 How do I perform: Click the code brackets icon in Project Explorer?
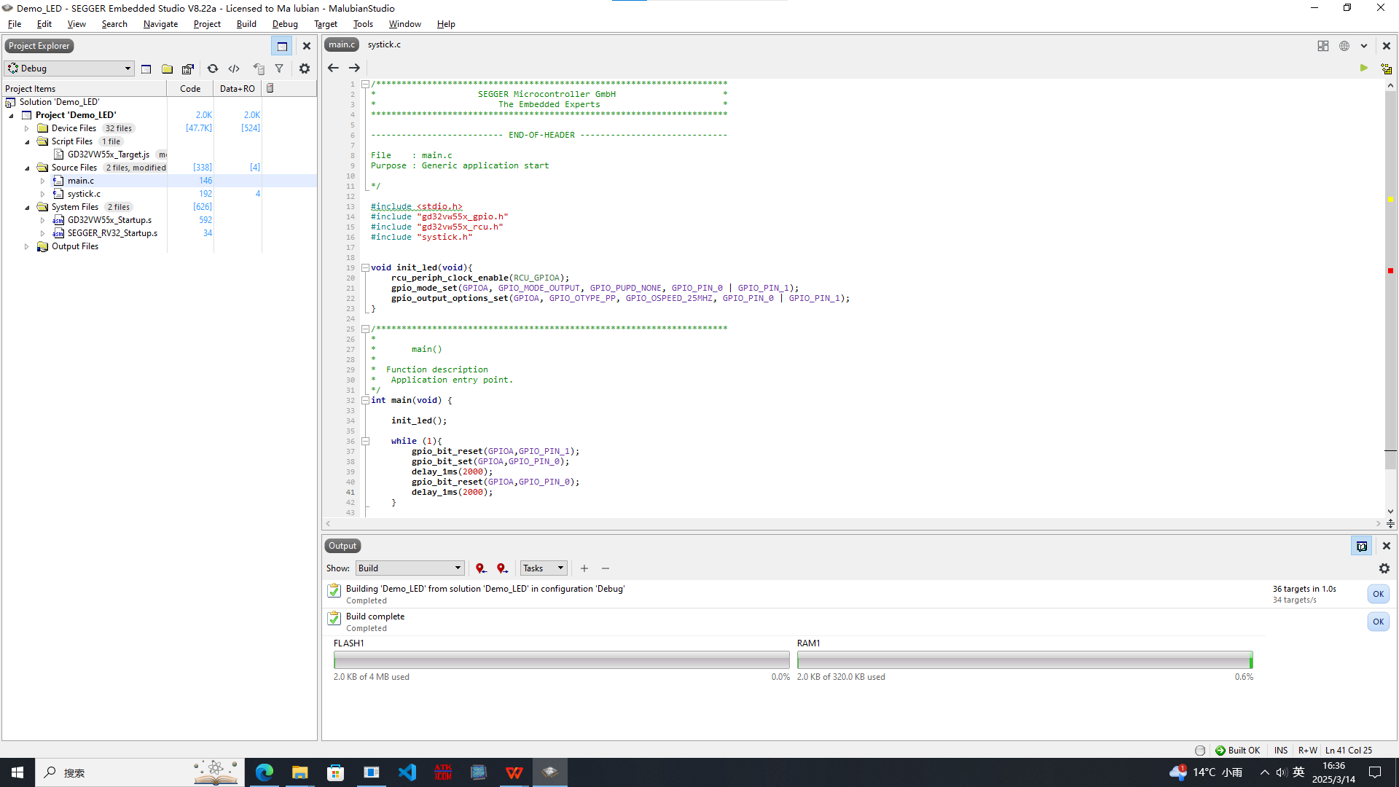(234, 68)
